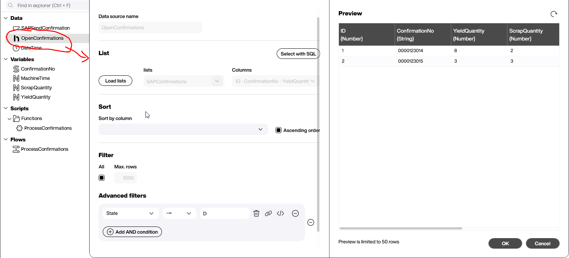Viewport: 569px width, 258px height.
Task: Click Add AND condition
Action: (132, 231)
